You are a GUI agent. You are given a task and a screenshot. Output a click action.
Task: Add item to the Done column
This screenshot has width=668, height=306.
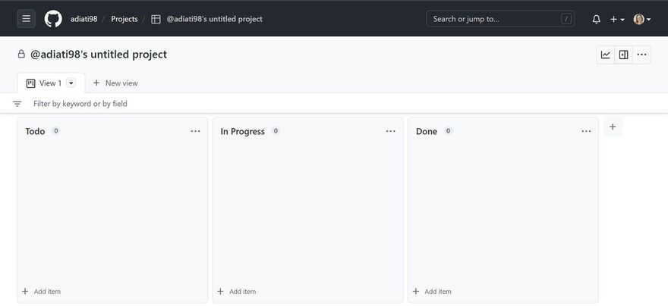[432, 292]
